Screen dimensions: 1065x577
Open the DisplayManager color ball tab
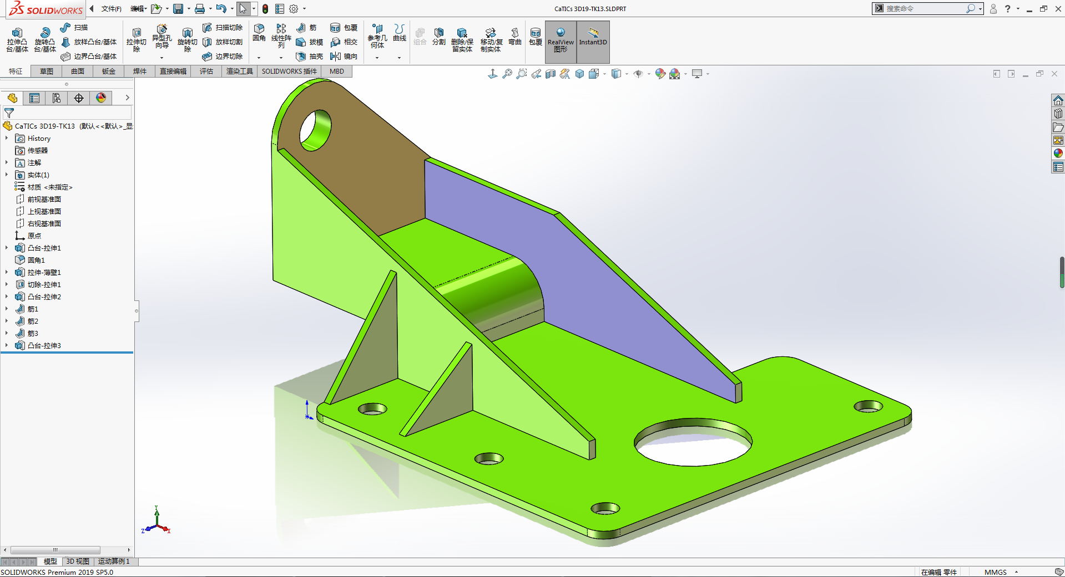(x=101, y=98)
